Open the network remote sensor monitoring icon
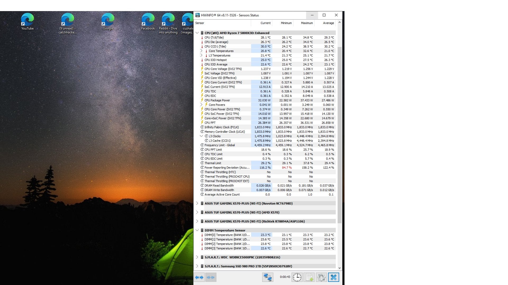The image size is (508, 285). [267, 277]
